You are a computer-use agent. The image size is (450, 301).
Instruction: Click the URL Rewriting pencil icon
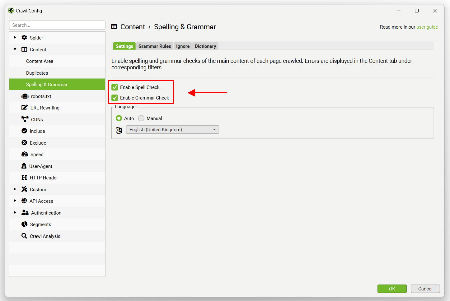[x=25, y=108]
